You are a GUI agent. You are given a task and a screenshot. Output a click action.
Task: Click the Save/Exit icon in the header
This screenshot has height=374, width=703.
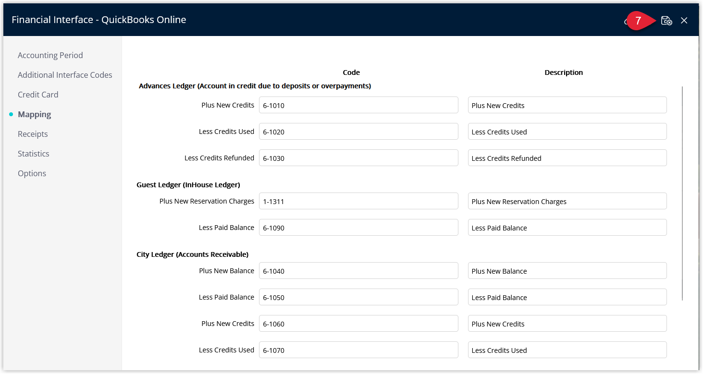click(x=666, y=21)
